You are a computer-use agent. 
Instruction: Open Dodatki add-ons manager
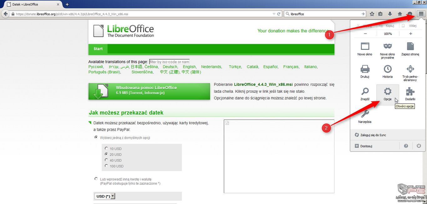(x=410, y=94)
